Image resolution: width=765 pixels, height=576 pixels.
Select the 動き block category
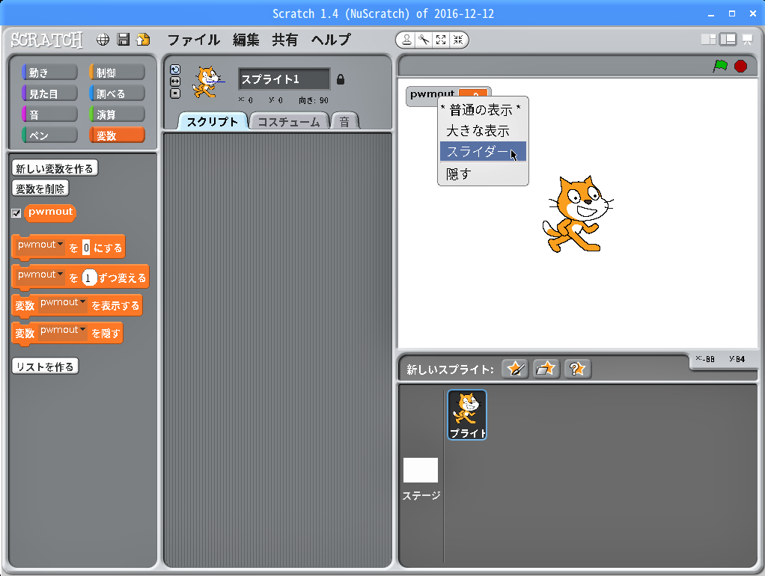click(x=49, y=73)
